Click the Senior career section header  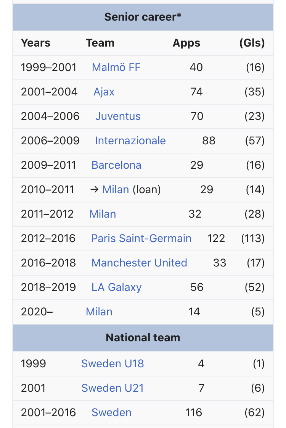tap(143, 17)
